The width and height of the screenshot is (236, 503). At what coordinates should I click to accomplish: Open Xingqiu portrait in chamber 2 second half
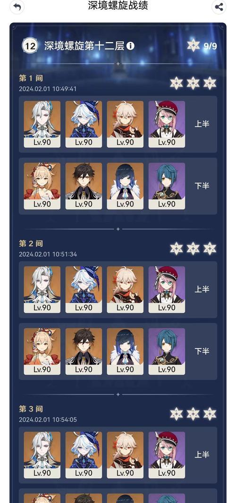[x=167, y=351]
